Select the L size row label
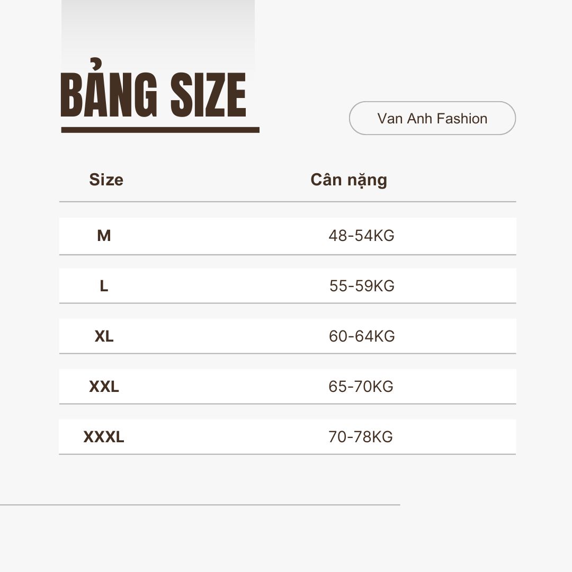 pyautogui.click(x=104, y=286)
